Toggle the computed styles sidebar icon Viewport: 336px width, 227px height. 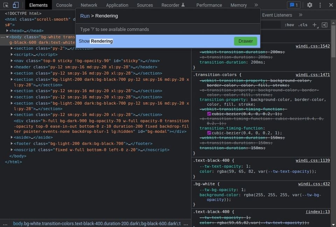pyautogui.click(x=325, y=25)
